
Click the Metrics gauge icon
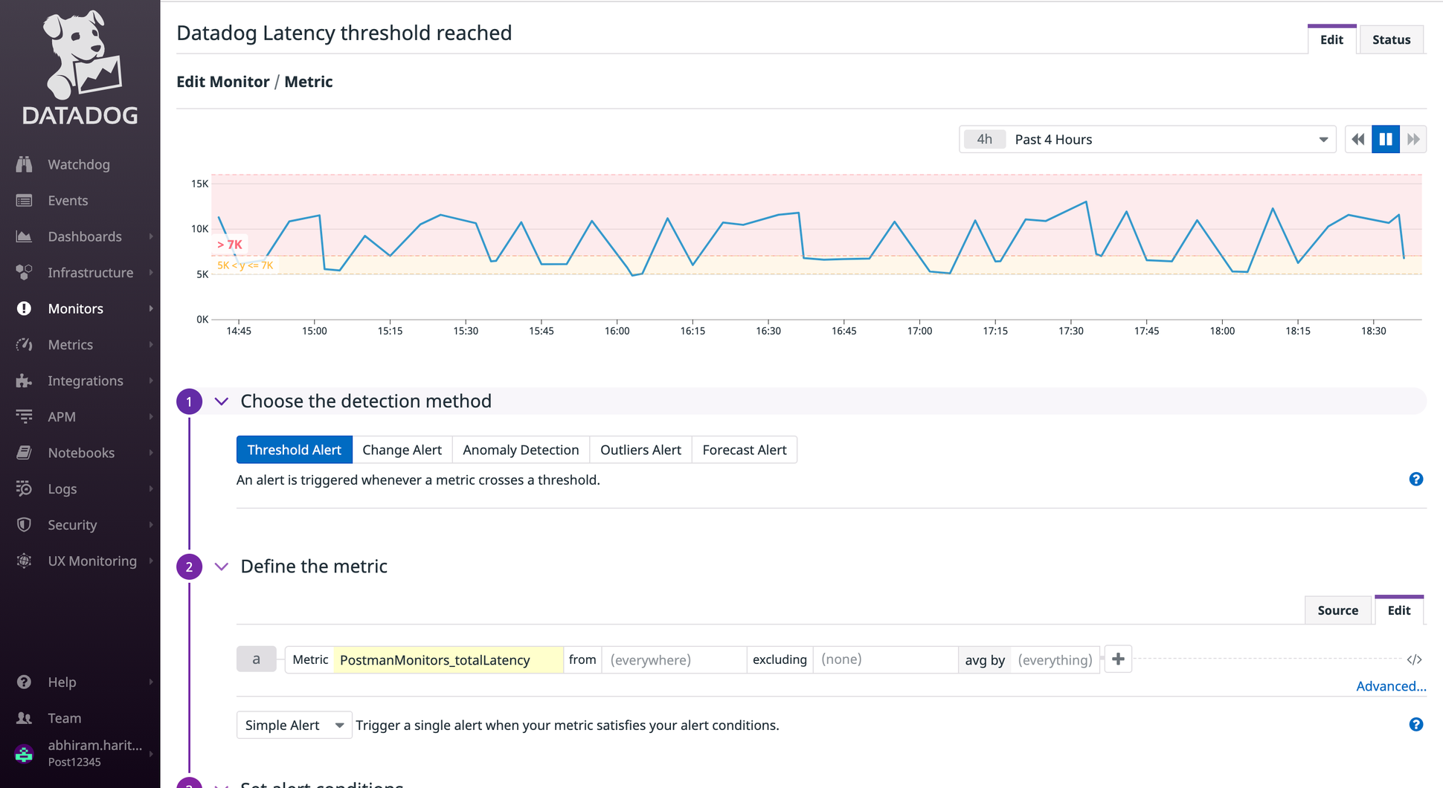click(24, 345)
